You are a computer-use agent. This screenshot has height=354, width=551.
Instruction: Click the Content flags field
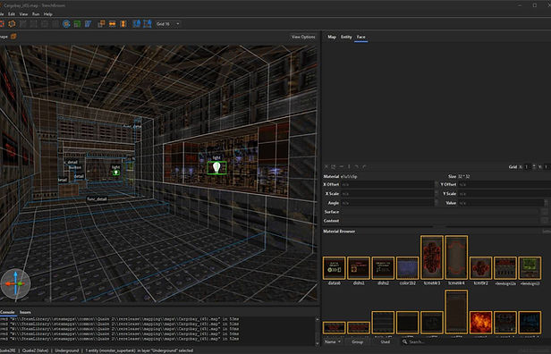click(x=440, y=221)
